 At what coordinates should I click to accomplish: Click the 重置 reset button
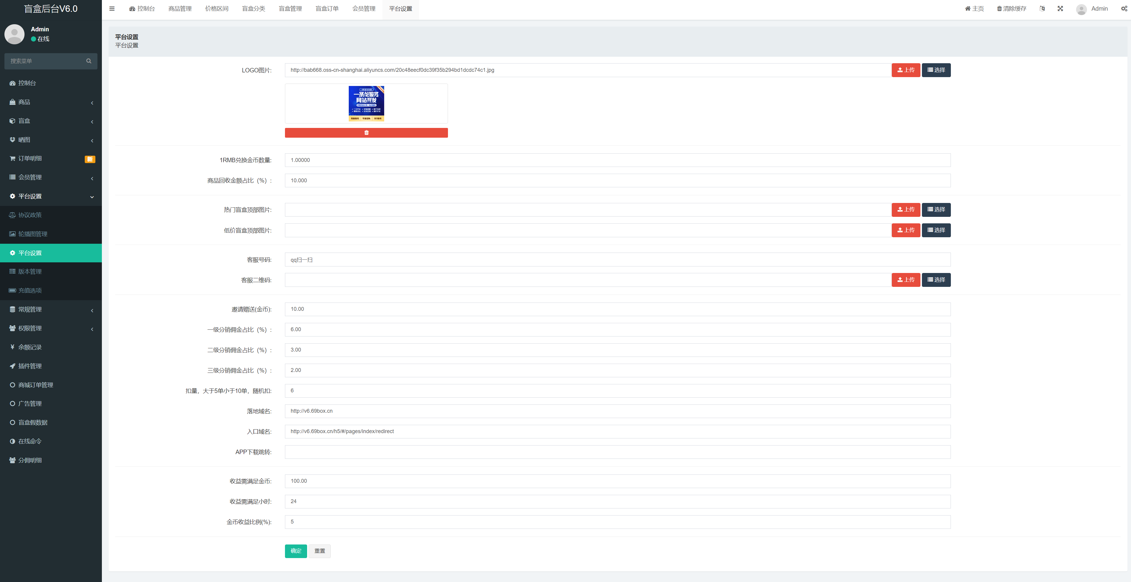point(319,551)
